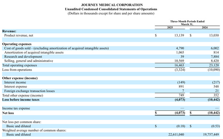Viewport: 223px width, 139px height.
Task: Select the cost of goods value '6,002'
Action: coord(215,48)
